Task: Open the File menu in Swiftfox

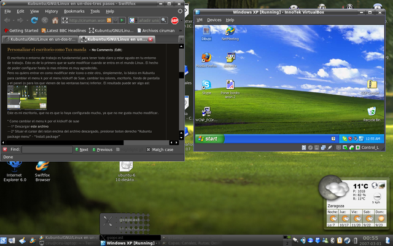Action: 7,11
